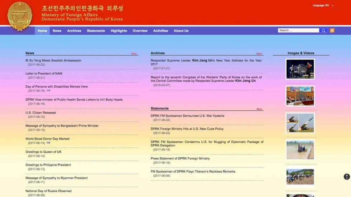Open 'U.S. Citizen Released' news article

(x=40, y=113)
